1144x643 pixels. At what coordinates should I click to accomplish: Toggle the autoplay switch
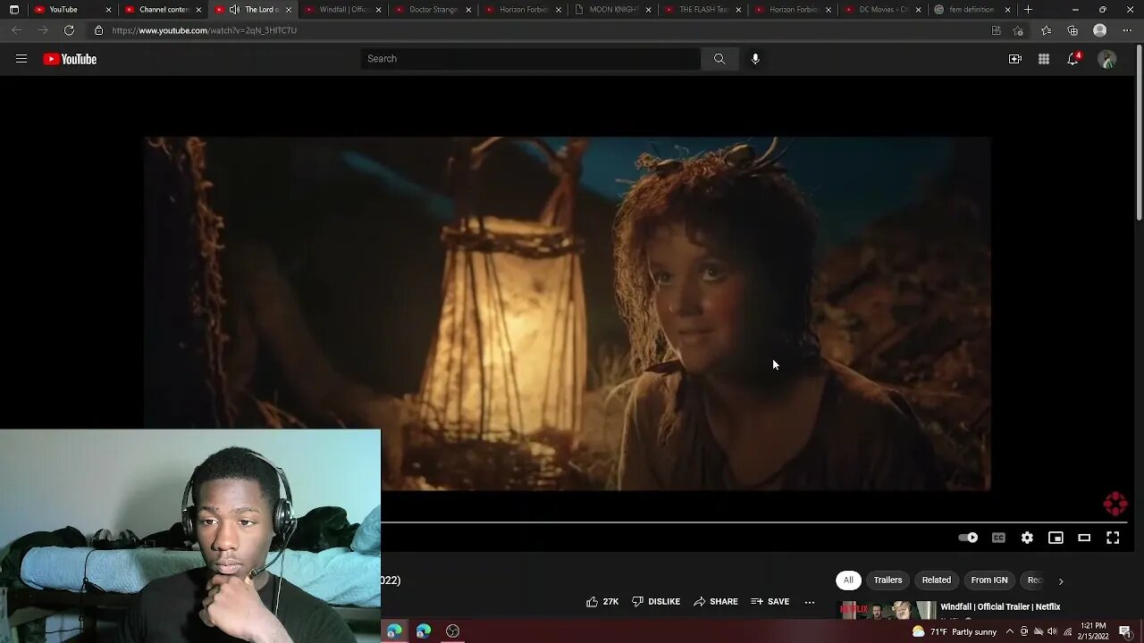coord(968,538)
